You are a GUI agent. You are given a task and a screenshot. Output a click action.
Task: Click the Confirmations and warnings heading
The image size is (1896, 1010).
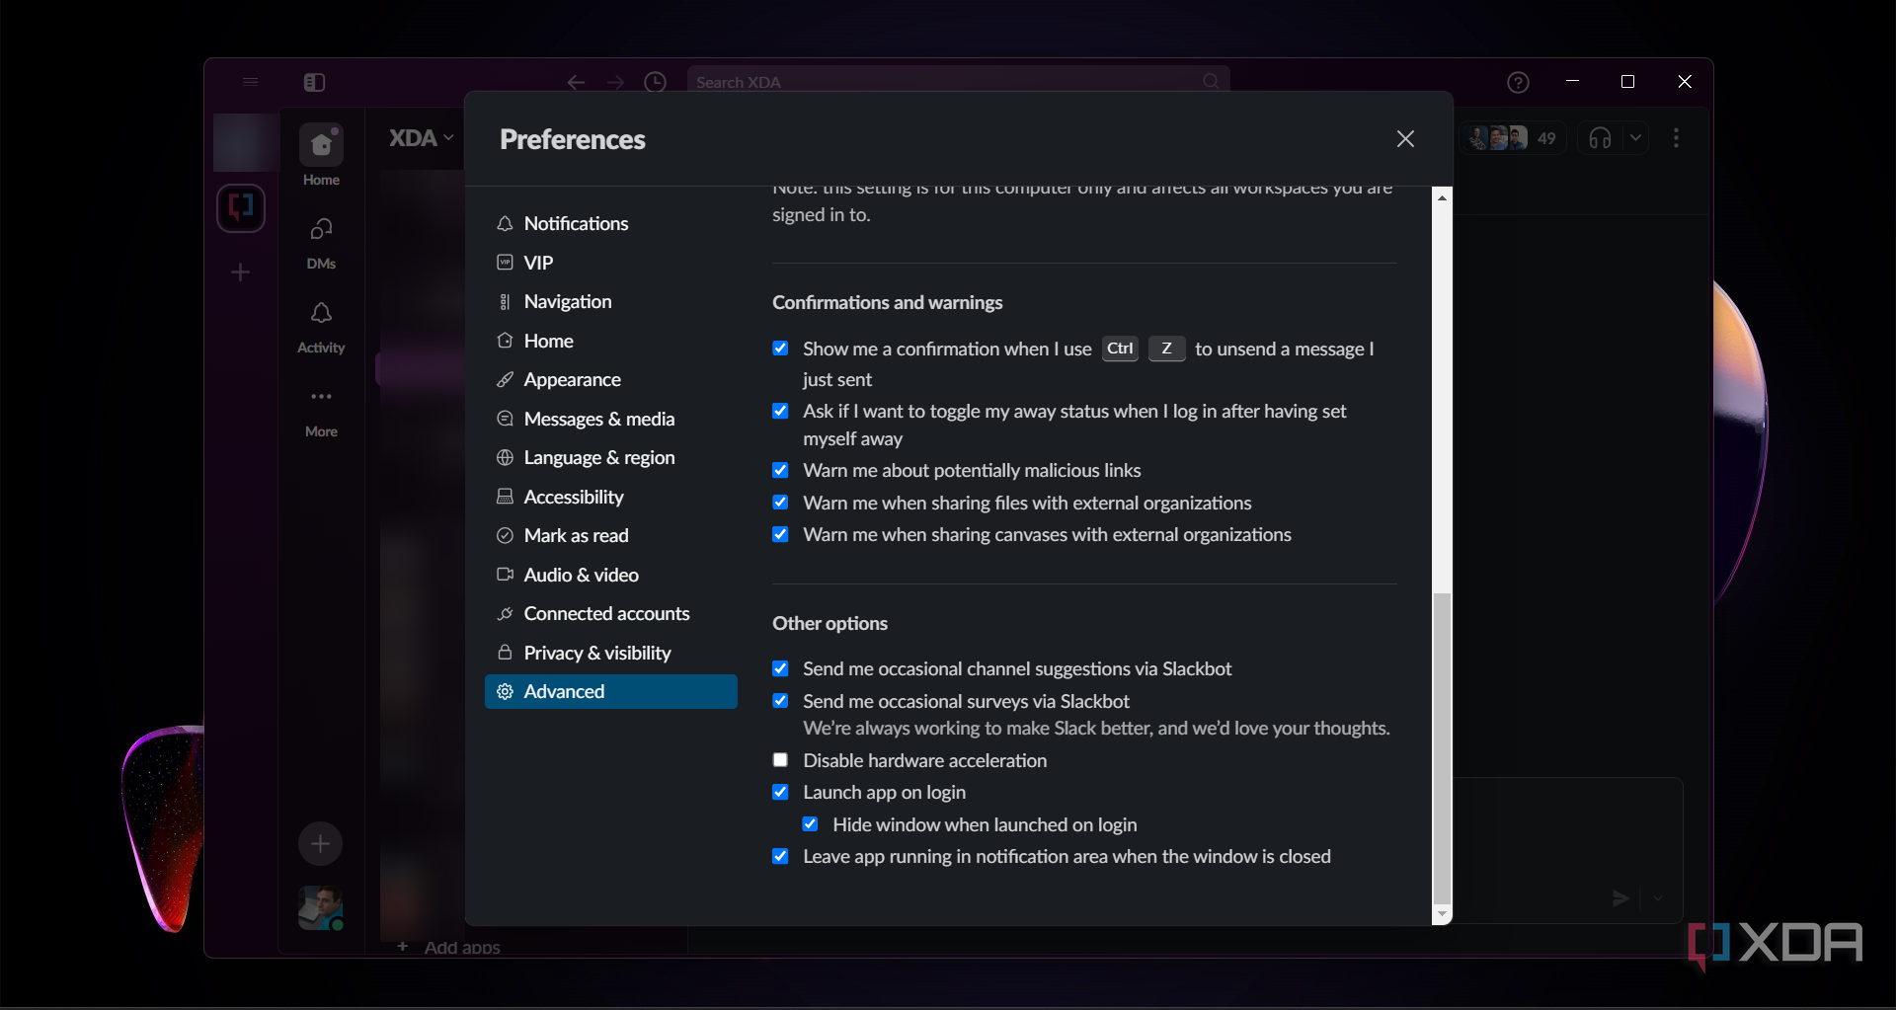[x=887, y=302]
